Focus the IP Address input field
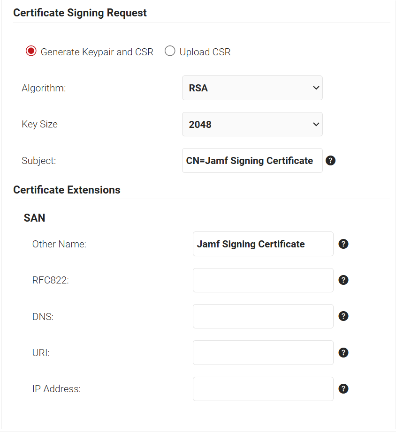 coord(263,389)
